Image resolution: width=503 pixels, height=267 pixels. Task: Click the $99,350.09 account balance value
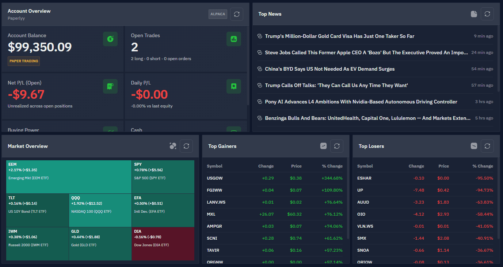[40, 47]
